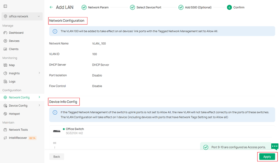This screenshot has width=280, height=163.
Task: Apply the LAN configuration
Action: tap(267, 157)
